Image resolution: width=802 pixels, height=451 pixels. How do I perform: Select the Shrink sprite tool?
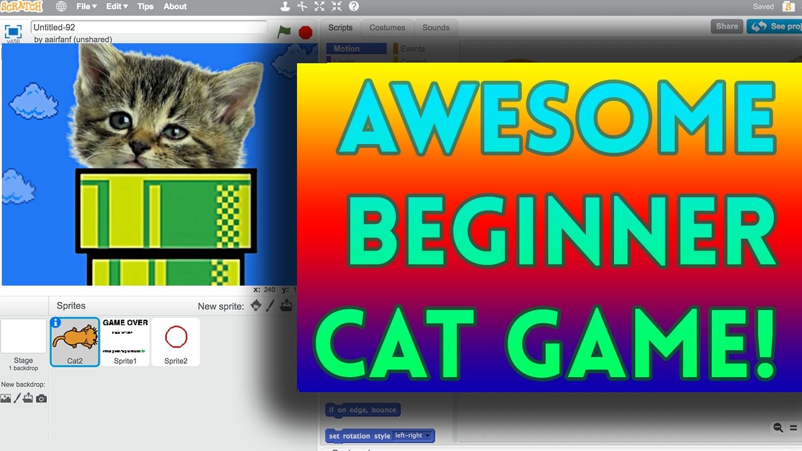click(336, 6)
